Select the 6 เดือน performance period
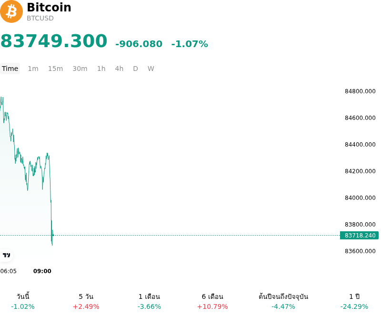The height and width of the screenshot is (316, 381). pos(212,301)
